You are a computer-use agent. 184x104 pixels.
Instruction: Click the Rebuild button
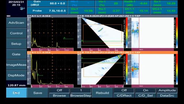(102, 93)
